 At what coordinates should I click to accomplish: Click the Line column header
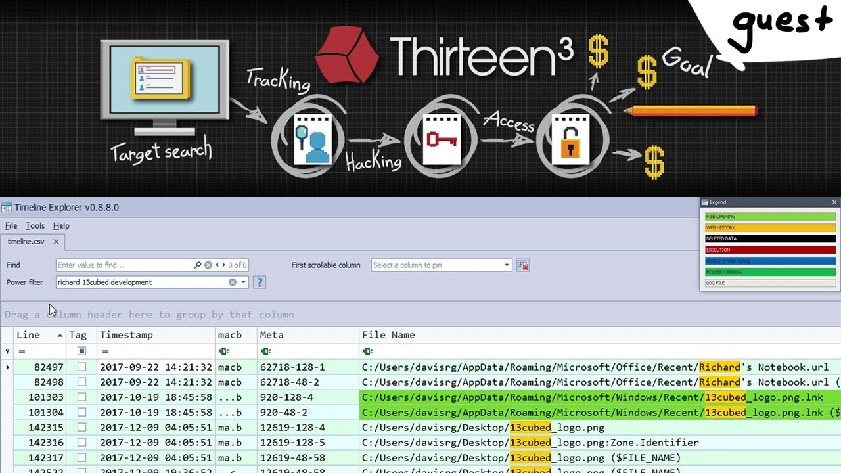point(39,335)
